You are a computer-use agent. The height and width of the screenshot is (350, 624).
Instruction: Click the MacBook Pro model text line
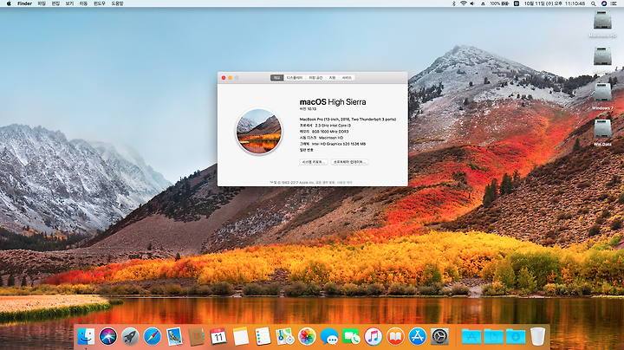pos(348,119)
